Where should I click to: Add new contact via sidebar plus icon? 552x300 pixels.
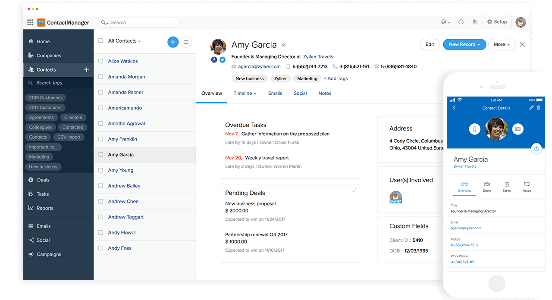[x=86, y=70]
